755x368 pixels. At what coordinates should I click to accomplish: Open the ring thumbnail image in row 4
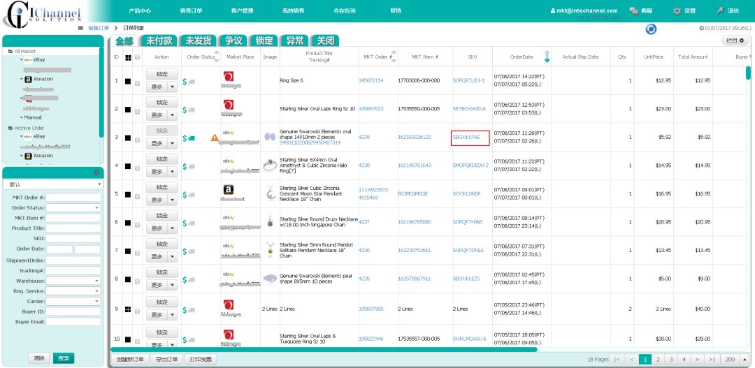coord(270,165)
